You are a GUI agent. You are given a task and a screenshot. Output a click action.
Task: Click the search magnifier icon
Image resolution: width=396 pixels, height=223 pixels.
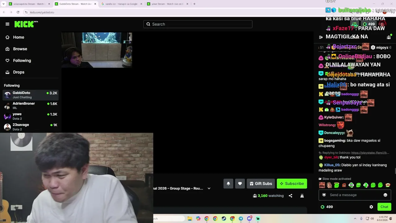point(148,24)
